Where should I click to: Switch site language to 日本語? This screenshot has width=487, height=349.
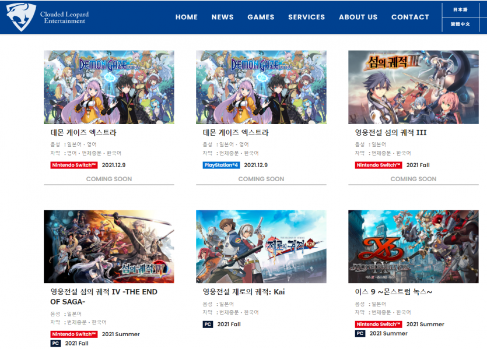pyautogui.click(x=460, y=10)
